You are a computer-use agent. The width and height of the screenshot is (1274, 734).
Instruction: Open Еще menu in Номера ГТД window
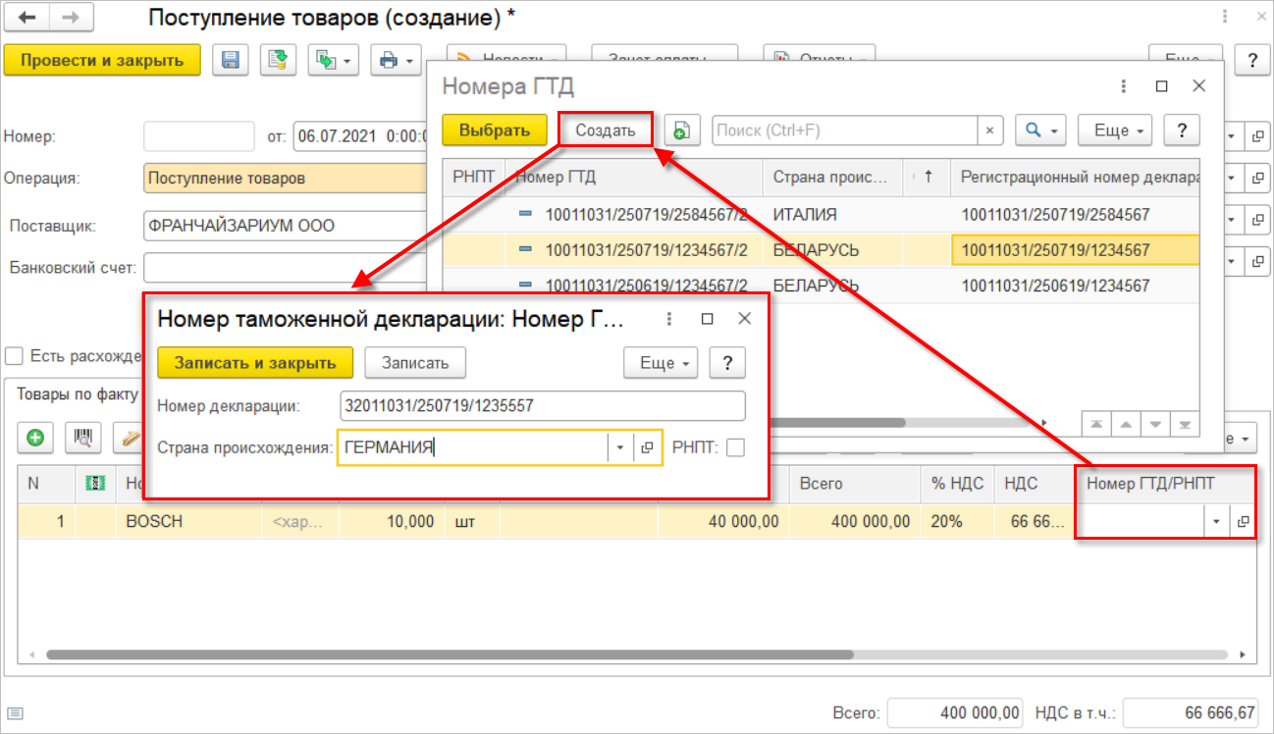(x=1115, y=130)
